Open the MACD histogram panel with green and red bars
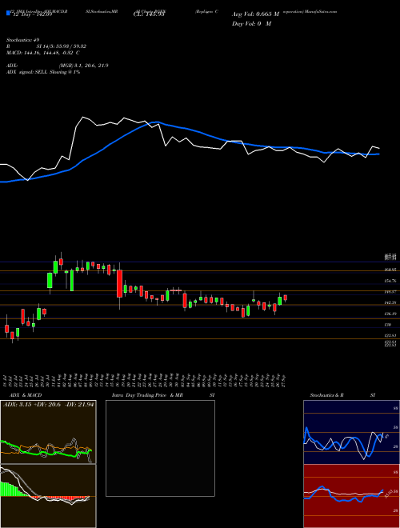400x528 pixels. (48, 496)
